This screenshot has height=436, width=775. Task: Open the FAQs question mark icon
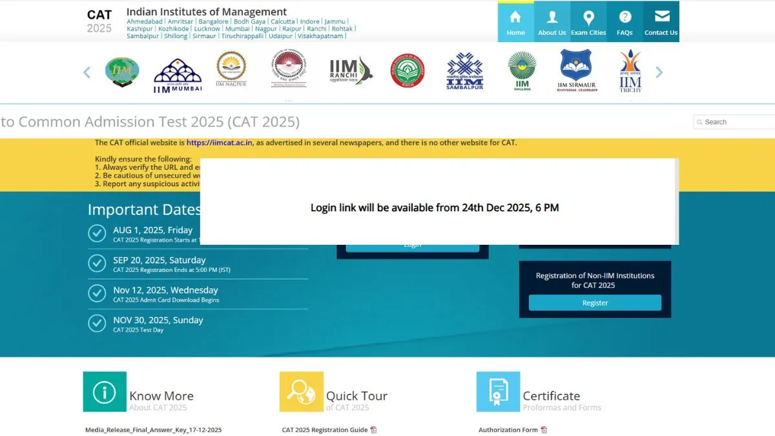(625, 17)
